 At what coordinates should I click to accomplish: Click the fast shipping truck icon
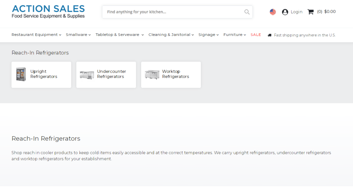269,35
